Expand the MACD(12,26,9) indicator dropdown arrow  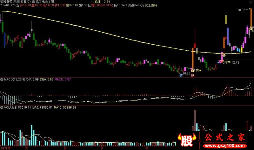(x=2, y=79)
